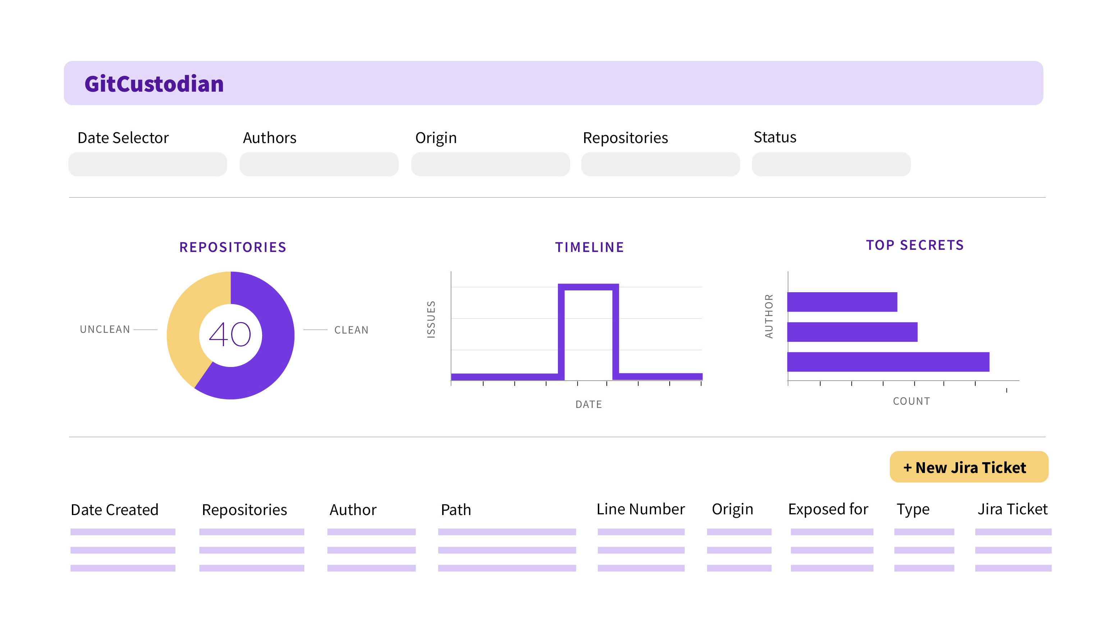Select the longest Top Secrets bar
Viewport: 1114px width, 643px height.
click(888, 362)
